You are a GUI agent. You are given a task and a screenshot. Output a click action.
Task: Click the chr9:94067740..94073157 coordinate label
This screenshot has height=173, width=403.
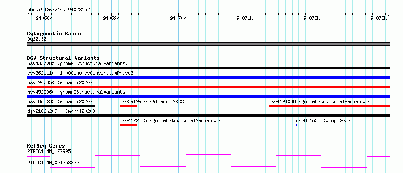click(58, 10)
